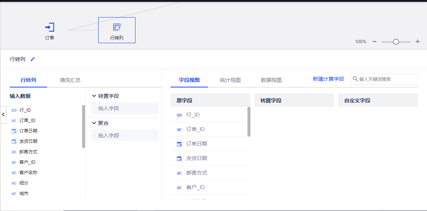Click the pencil icon to rename 行转列
The width and height of the screenshot is (427, 211).
point(33,59)
